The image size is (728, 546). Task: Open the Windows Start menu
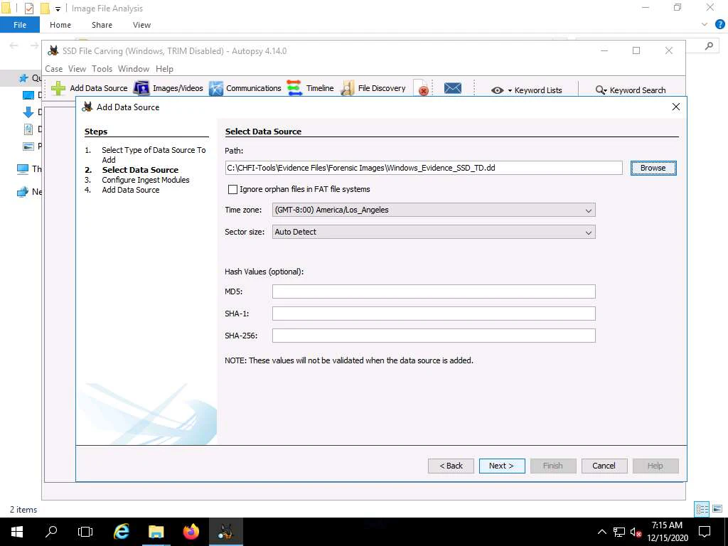pyautogui.click(x=17, y=532)
